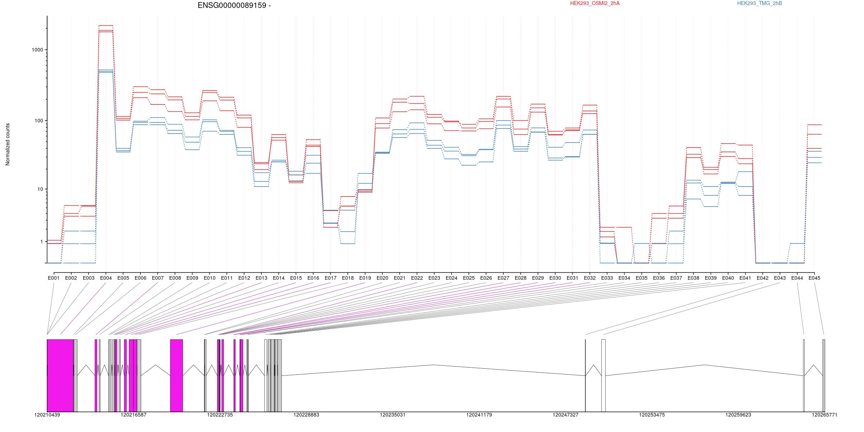
Task: Click exon label E032
Action: pyautogui.click(x=590, y=278)
